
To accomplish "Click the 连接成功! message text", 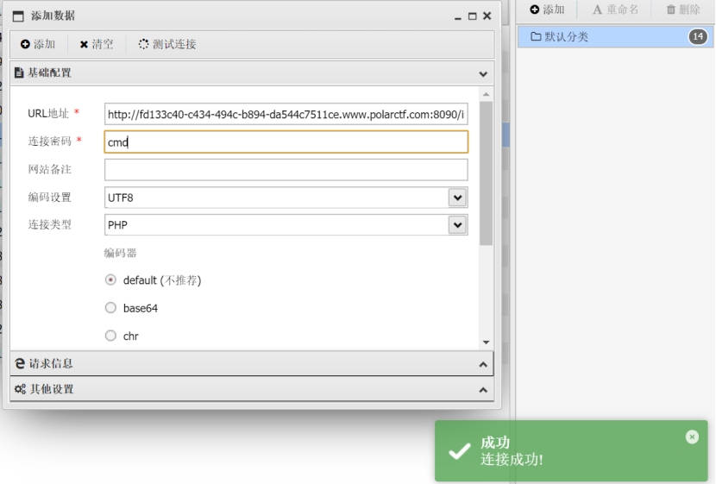I will [512, 459].
